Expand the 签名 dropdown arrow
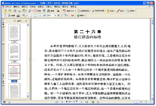The width and height of the screenshot is (156, 106). 125,11
